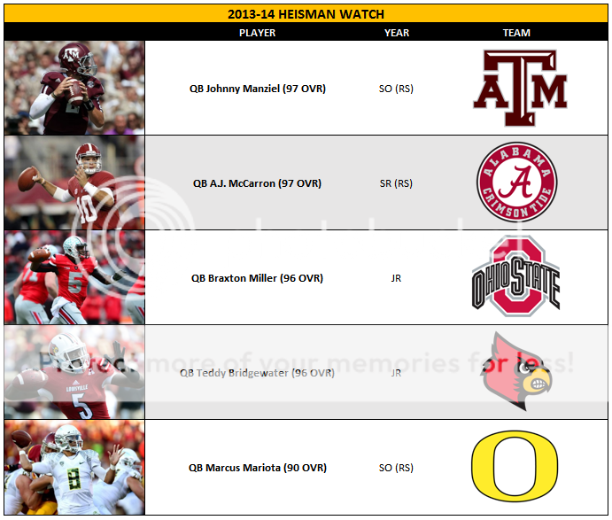Click the 2013-14 HEISMAN WATCH title bar
This screenshot has height=520, width=612.
306,14
